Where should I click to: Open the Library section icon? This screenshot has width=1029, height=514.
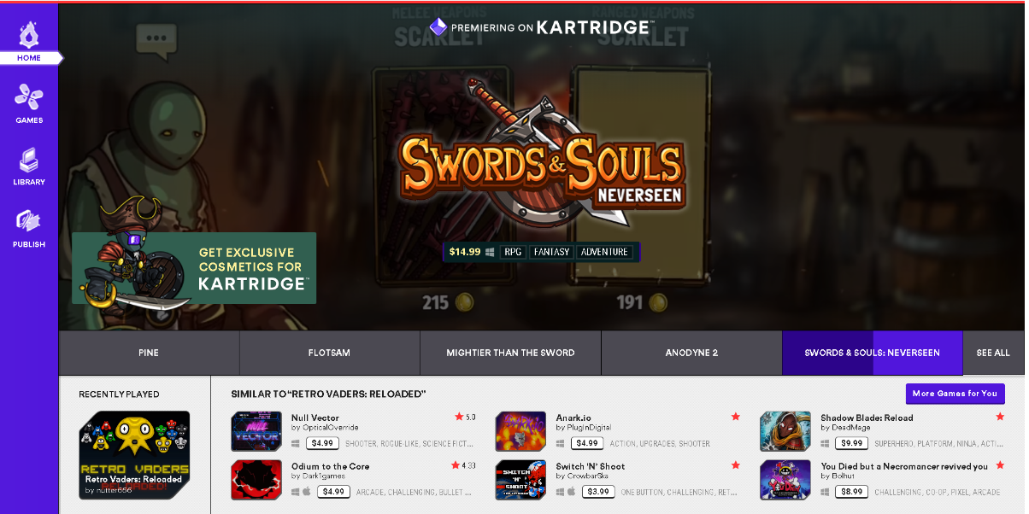29,159
